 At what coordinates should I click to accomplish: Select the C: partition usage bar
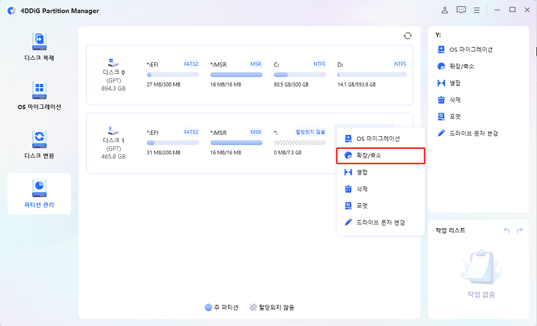(x=299, y=74)
